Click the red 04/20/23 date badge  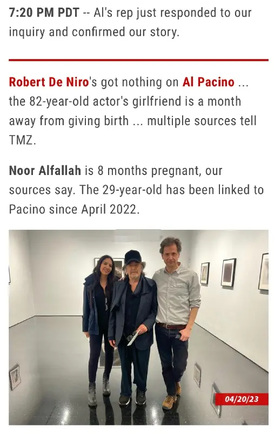(x=242, y=399)
